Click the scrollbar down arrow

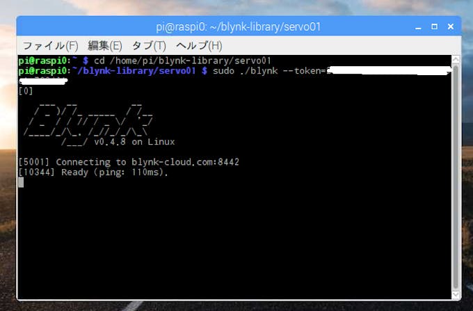tap(456, 295)
